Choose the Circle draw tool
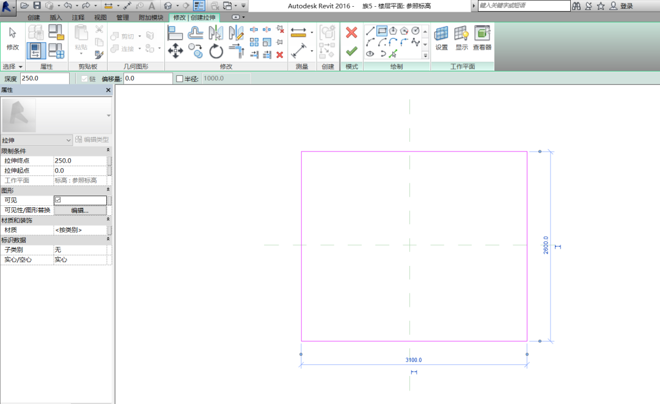This screenshot has width=660, height=404. (x=416, y=31)
